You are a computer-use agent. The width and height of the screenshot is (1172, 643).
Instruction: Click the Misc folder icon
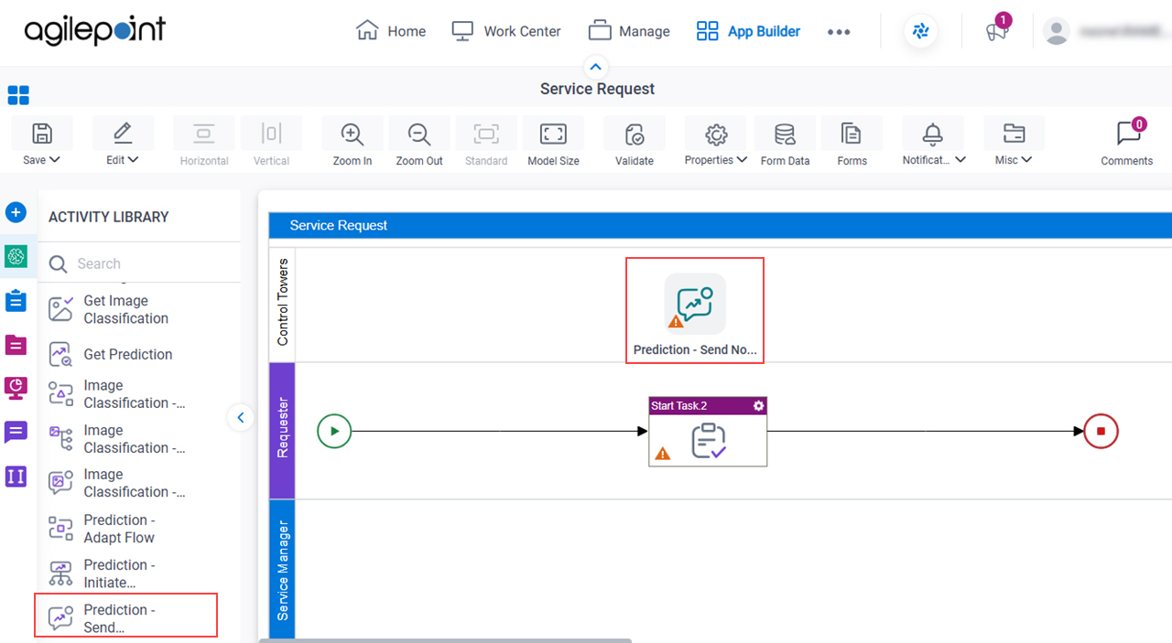point(1014,134)
